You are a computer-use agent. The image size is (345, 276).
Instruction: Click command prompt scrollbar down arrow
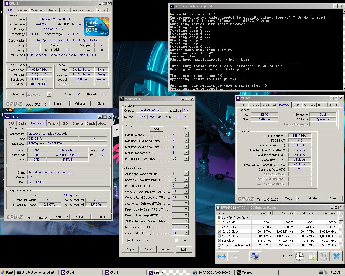click(343, 88)
